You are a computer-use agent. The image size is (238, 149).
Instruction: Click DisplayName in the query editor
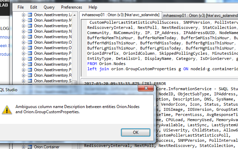coord(158,58)
